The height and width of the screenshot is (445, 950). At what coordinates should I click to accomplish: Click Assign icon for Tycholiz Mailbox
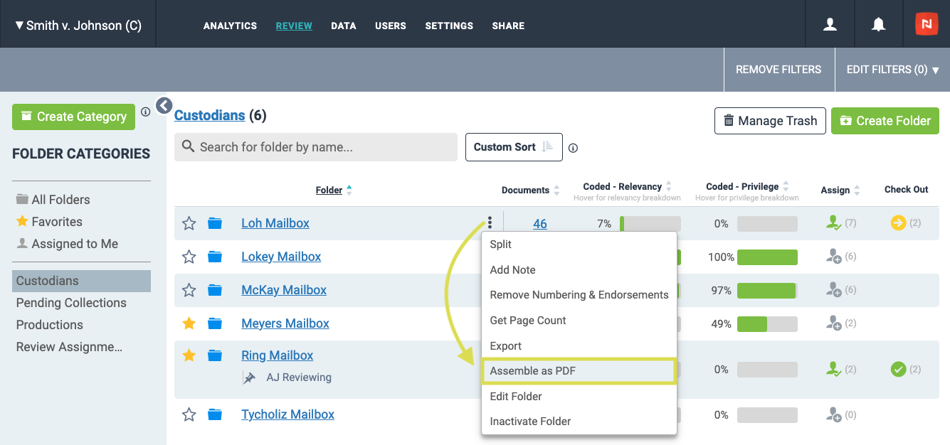[x=834, y=414]
